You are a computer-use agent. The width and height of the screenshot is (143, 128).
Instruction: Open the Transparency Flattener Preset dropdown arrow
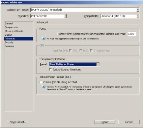[x=98, y=64]
